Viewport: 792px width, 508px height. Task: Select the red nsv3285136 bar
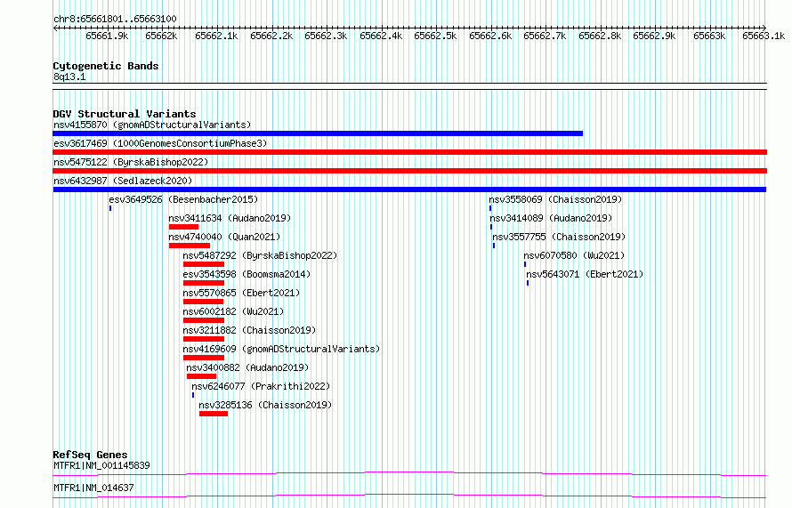[x=214, y=414]
